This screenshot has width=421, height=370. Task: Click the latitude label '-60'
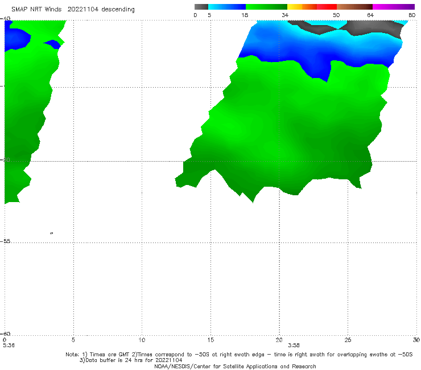point(6,334)
